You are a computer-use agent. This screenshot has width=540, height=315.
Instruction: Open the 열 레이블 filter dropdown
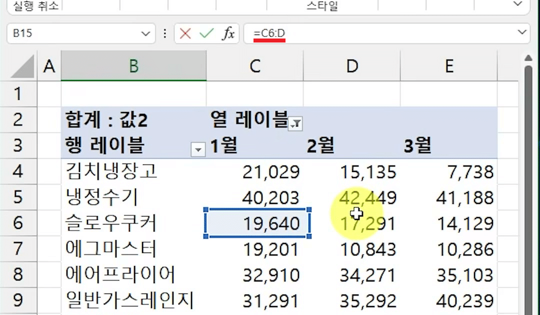[x=295, y=123]
